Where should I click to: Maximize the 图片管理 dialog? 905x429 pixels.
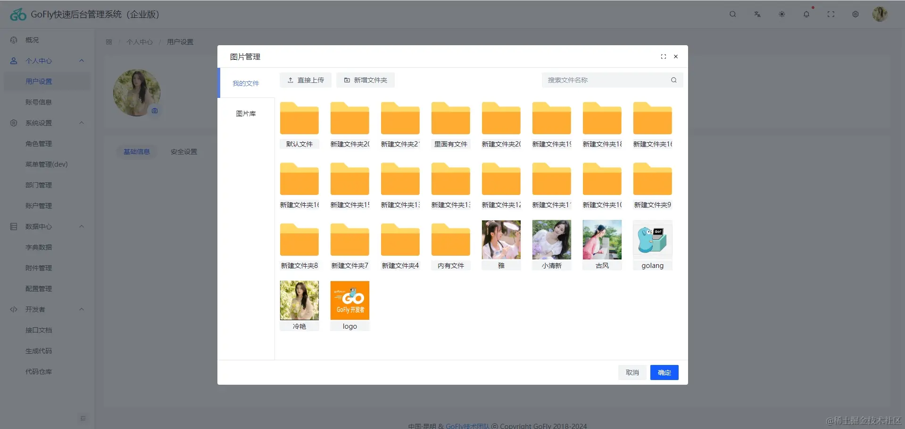663,57
